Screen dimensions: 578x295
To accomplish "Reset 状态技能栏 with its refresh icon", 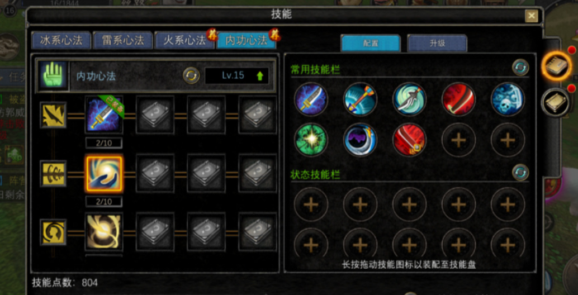I will (520, 173).
